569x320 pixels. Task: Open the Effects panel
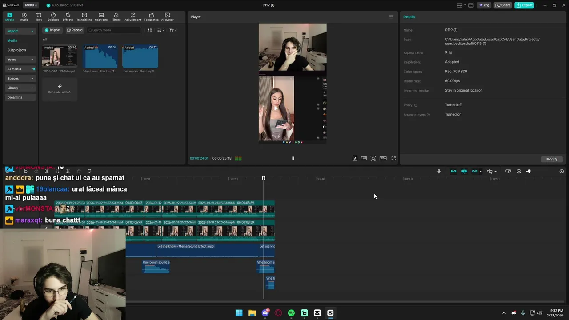(68, 17)
